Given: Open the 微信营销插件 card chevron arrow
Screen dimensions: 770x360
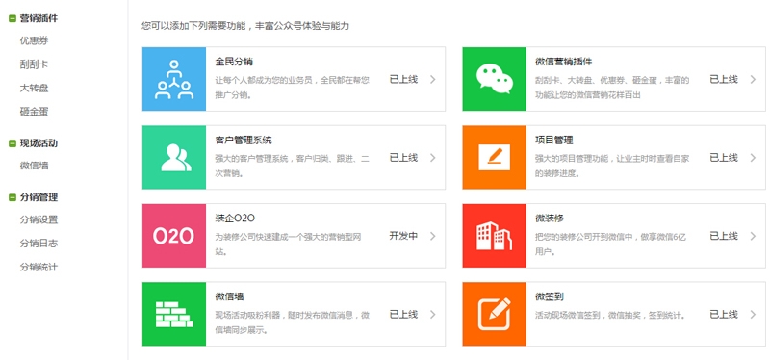Looking at the screenshot, I should tap(753, 79).
